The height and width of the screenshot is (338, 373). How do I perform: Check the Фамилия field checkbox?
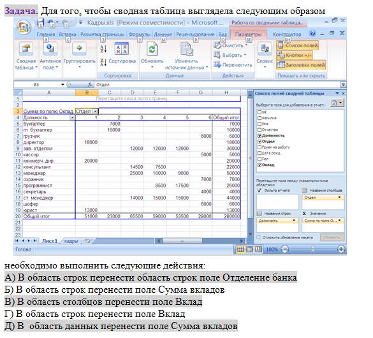[x=260, y=118]
